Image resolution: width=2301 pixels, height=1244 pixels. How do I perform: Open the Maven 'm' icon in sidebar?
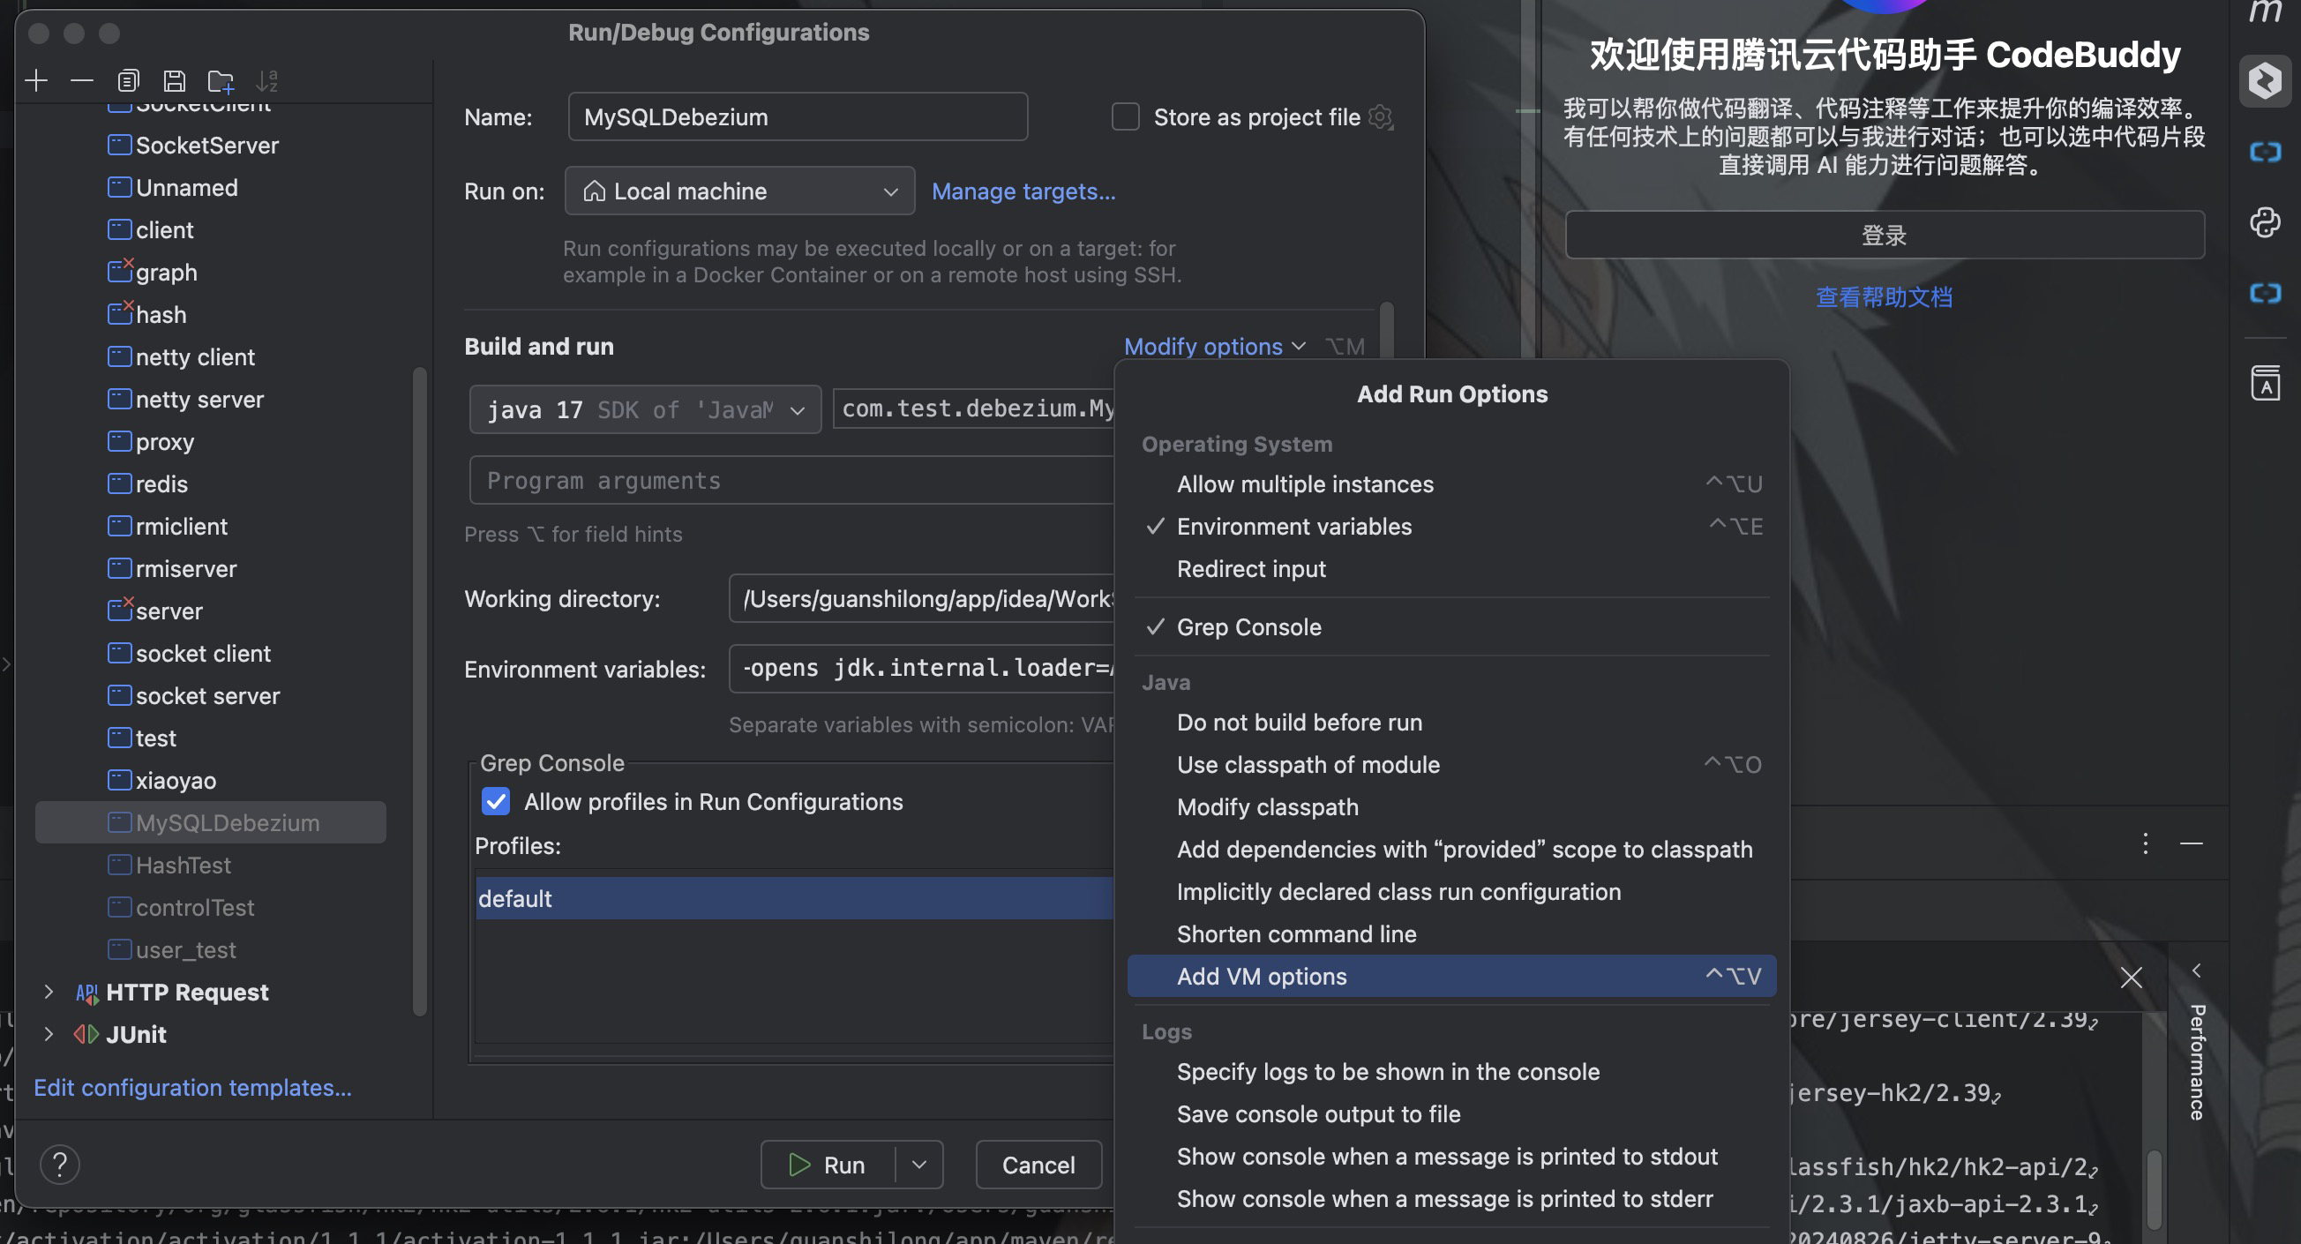[x=2264, y=12]
